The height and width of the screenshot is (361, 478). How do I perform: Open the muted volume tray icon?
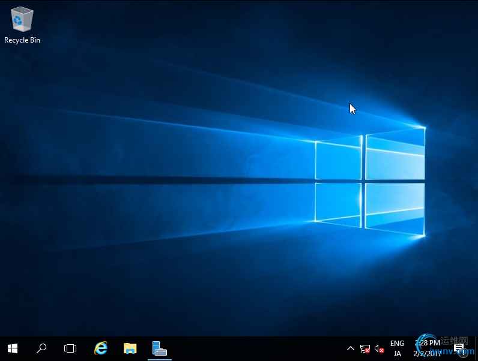[380, 349]
